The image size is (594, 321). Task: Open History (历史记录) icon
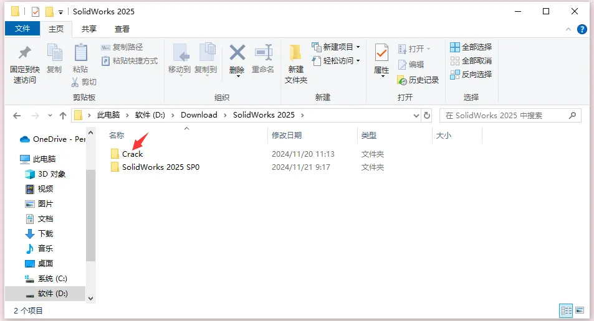tap(402, 80)
